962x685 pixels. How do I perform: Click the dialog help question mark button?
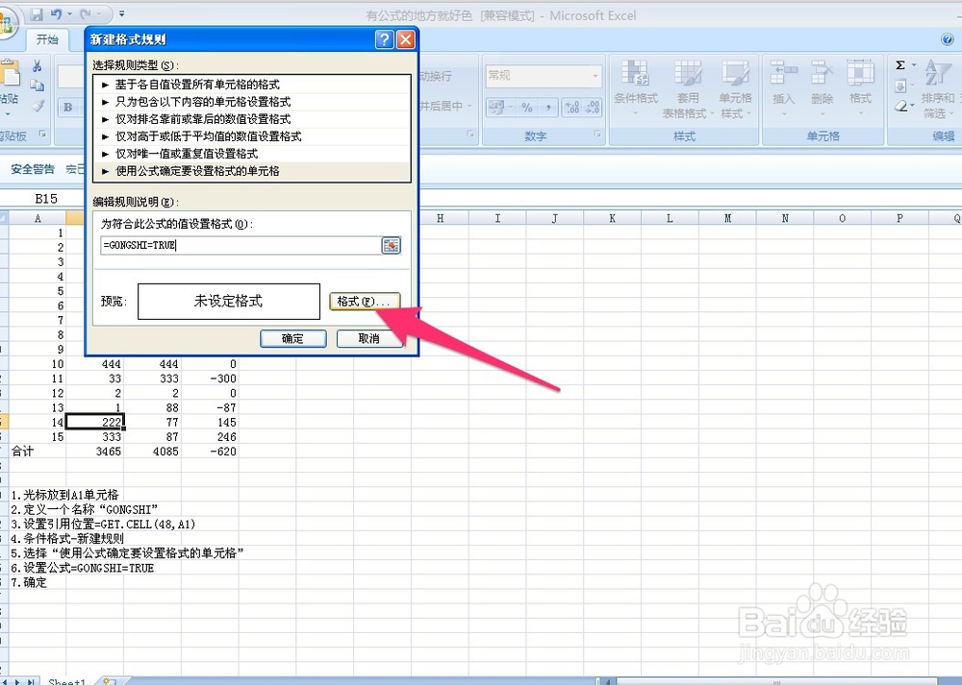tap(384, 39)
